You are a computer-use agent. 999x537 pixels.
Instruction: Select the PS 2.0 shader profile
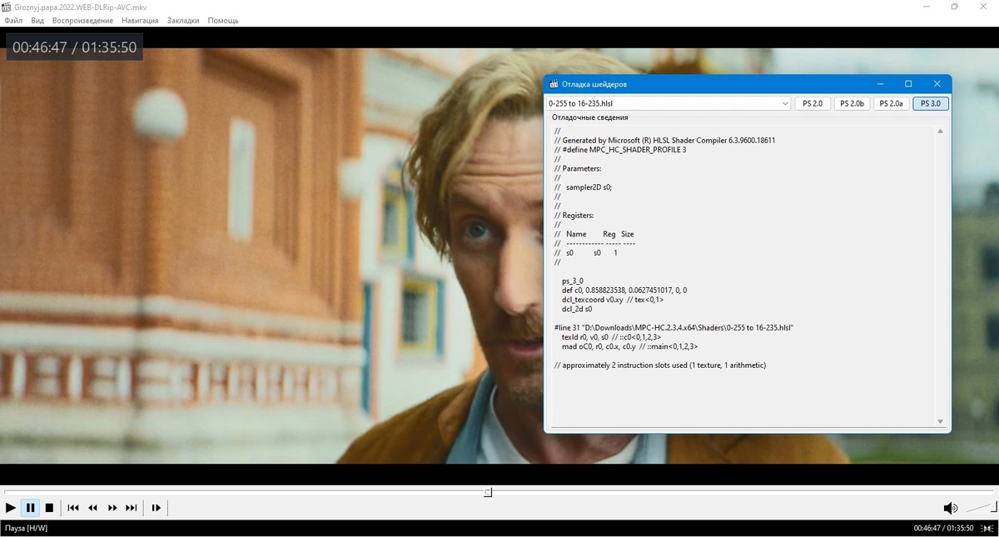(813, 103)
